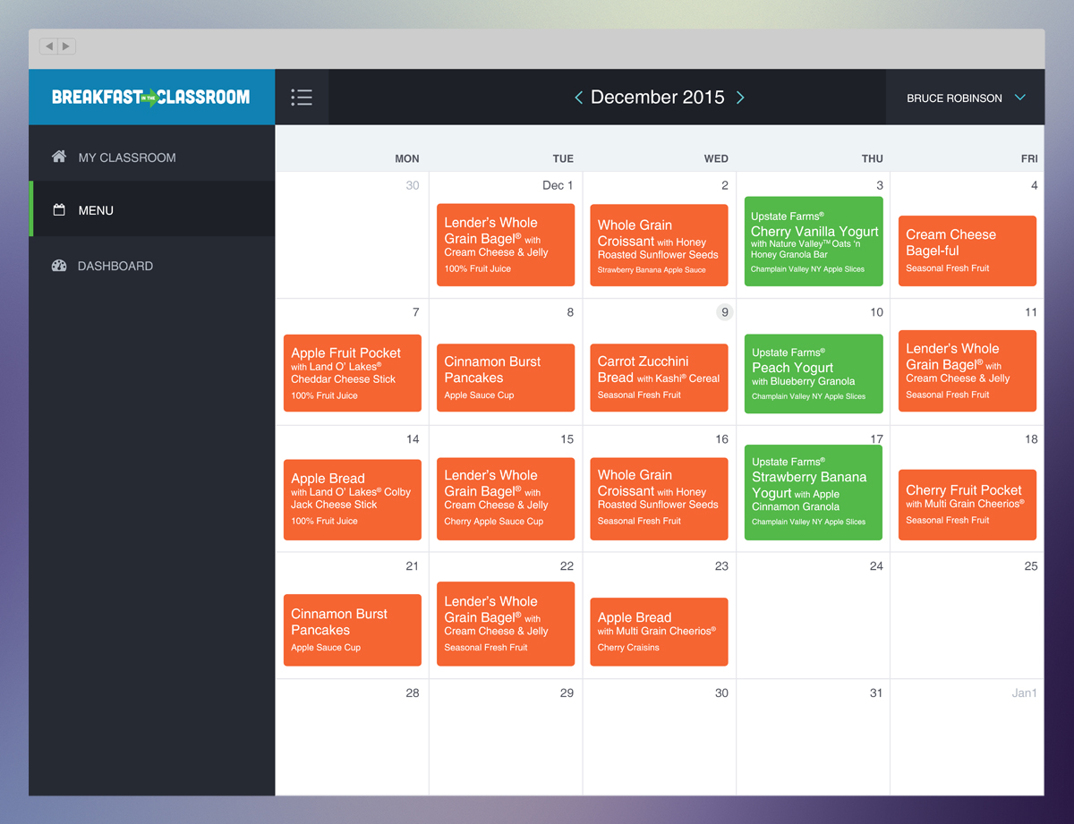The height and width of the screenshot is (824, 1074).
Task: Open Lender's Bagel card on the 15th
Action: point(506,499)
